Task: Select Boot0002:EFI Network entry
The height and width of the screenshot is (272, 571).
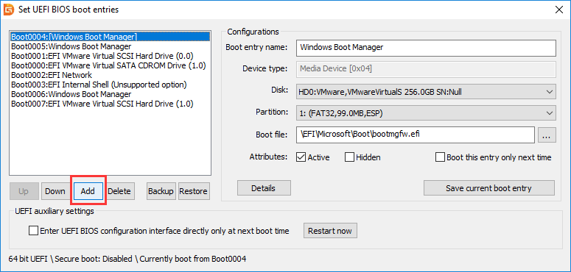Action: (110, 75)
